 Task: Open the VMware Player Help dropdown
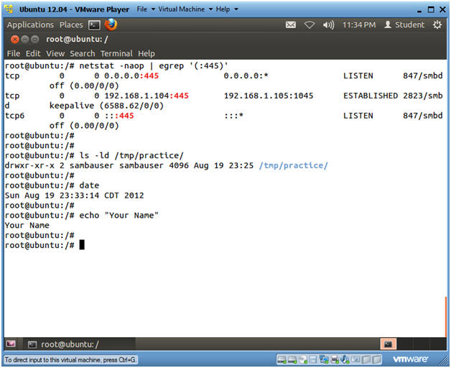coord(227,9)
